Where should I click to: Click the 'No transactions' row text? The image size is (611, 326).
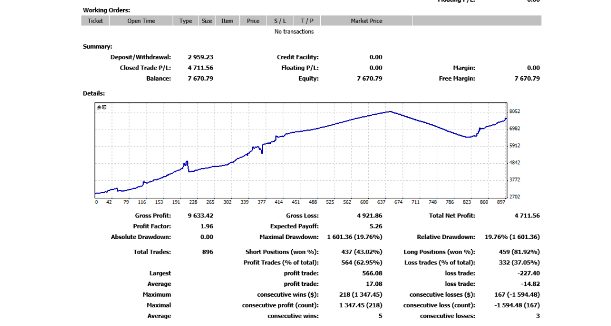click(294, 32)
